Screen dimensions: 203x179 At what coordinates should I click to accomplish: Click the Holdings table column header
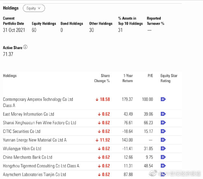[10, 76]
